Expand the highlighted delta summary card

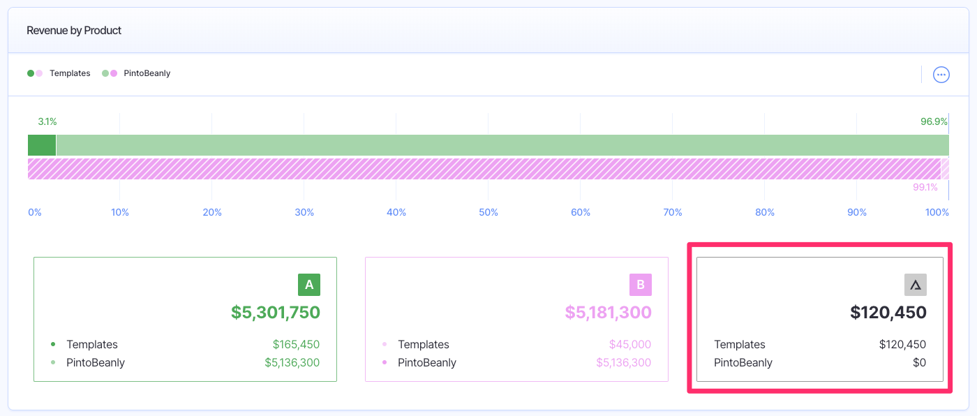pos(820,319)
